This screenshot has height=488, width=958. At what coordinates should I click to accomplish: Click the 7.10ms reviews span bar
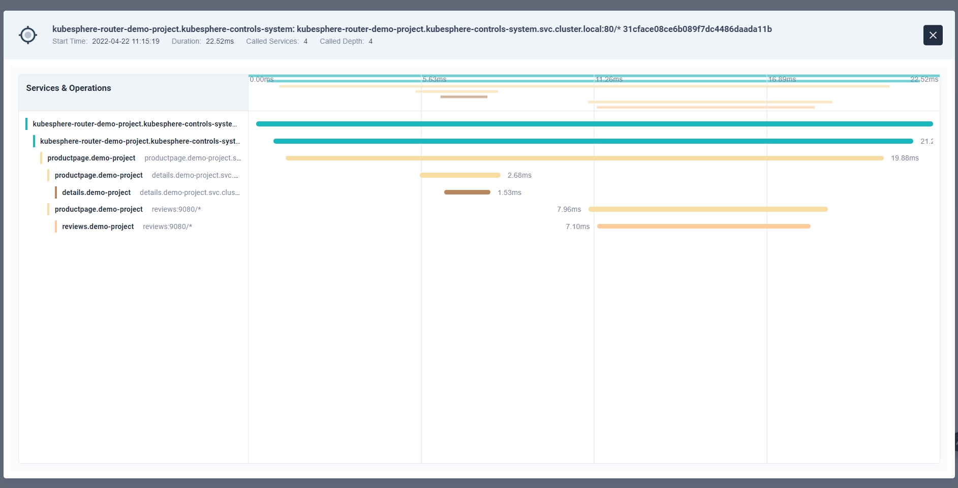click(x=703, y=226)
